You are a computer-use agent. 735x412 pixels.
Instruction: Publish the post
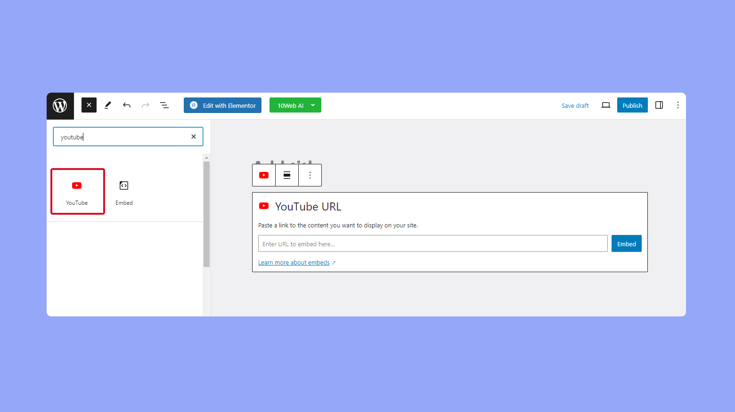pos(632,105)
